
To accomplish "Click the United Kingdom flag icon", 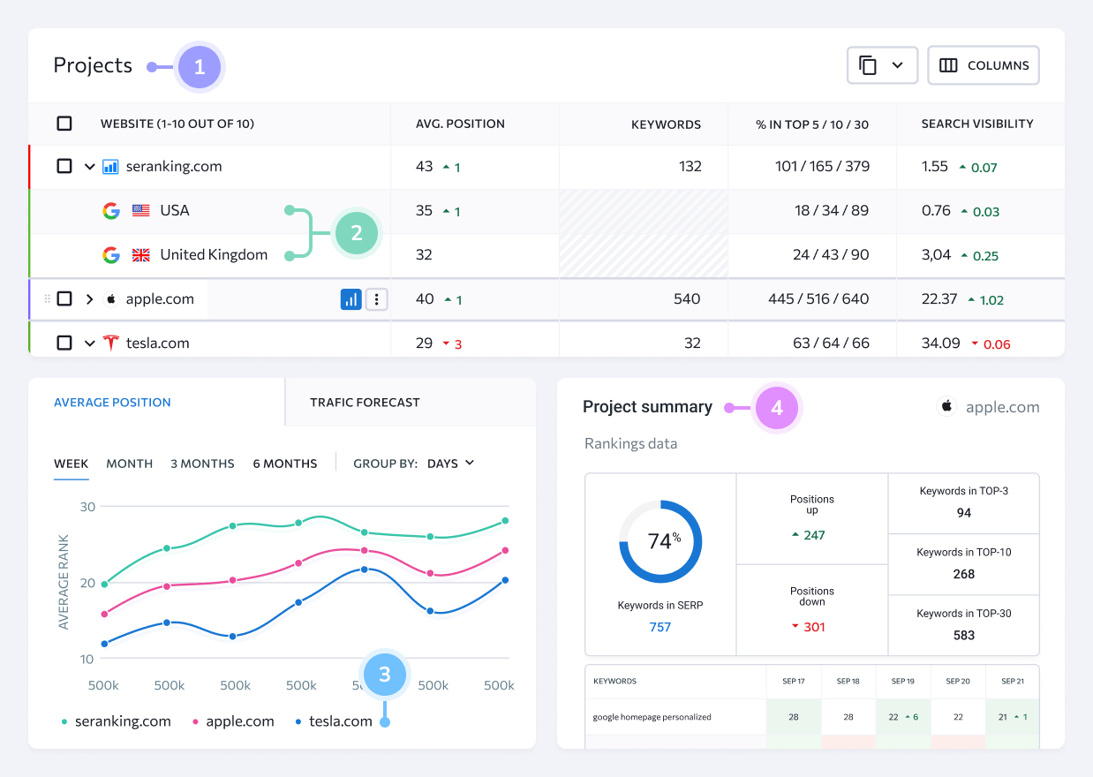I will [139, 254].
